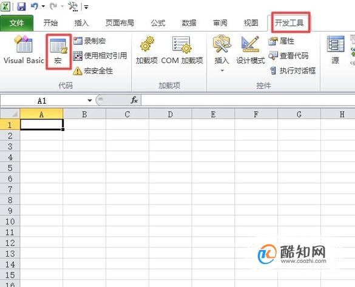
Task: Click the 源 XML source button
Action: click(x=336, y=50)
